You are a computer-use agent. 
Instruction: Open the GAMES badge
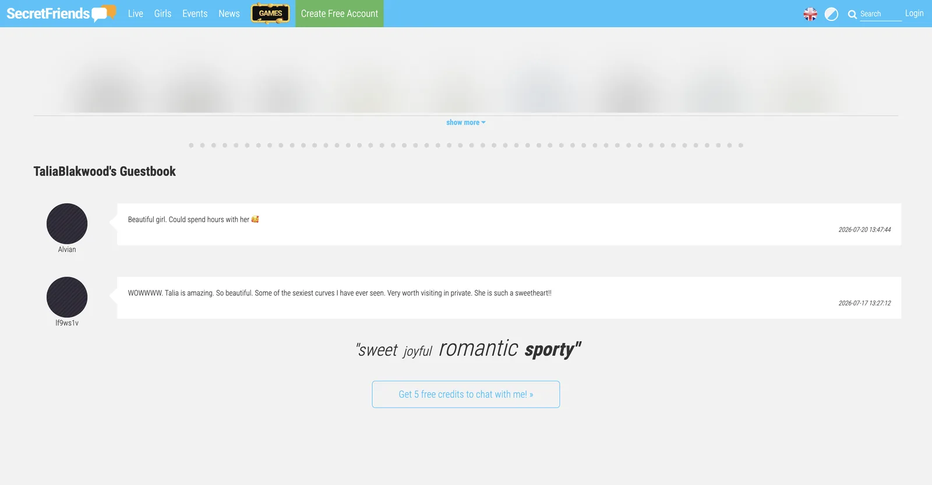point(270,13)
